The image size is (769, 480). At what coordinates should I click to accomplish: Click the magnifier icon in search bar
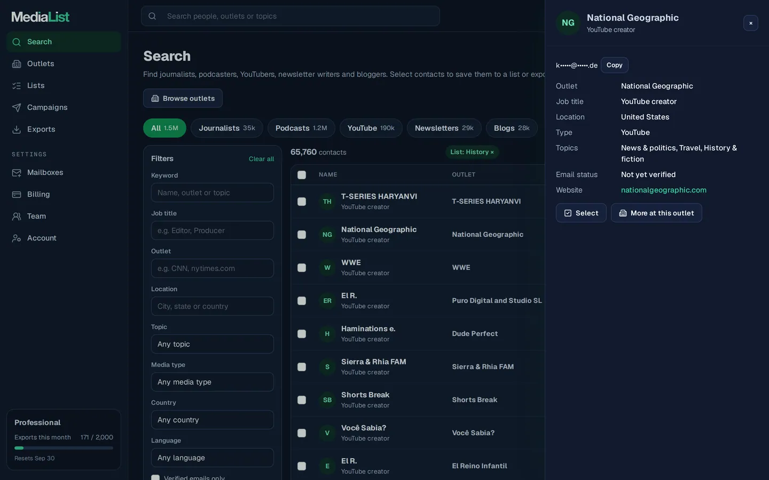coord(152,16)
